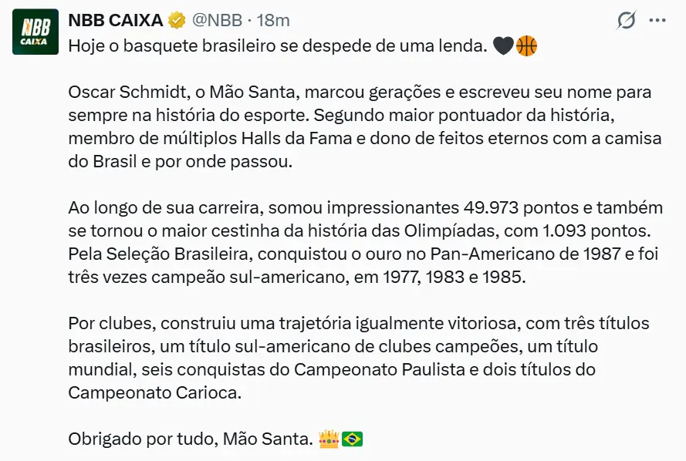Click the crown emoji
Screen dimensions: 686x461
pos(329,439)
